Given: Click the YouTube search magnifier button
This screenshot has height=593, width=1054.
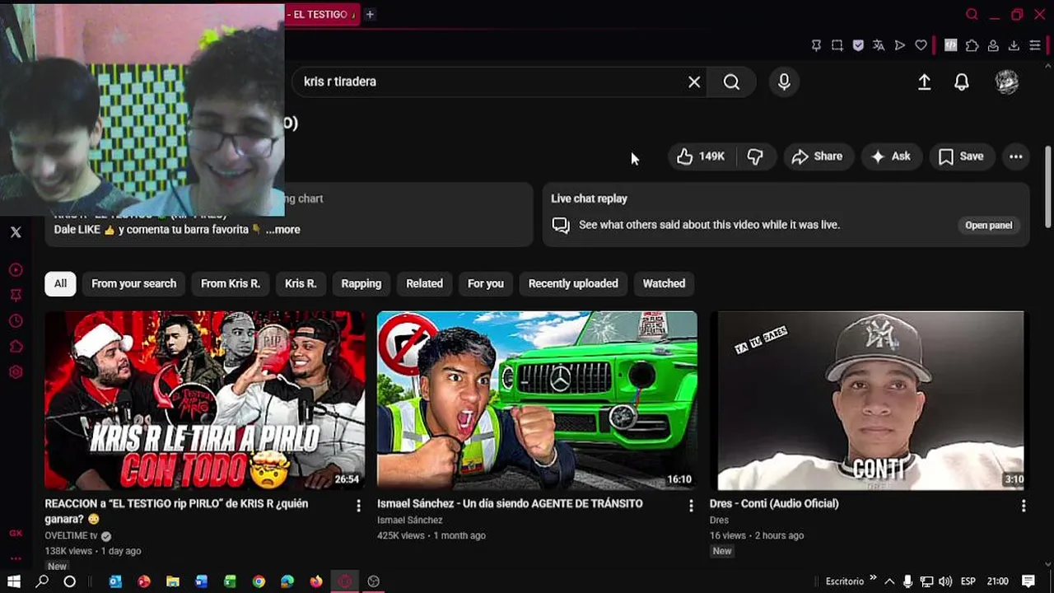Looking at the screenshot, I should coord(731,82).
